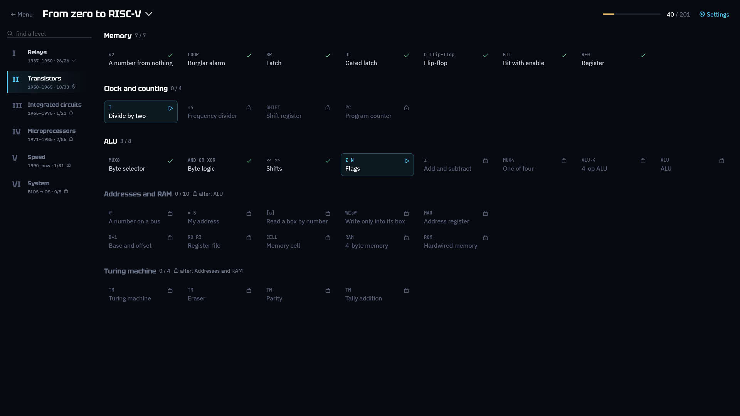
Task: Select the Speed era in sidebar
Action: coord(49,161)
